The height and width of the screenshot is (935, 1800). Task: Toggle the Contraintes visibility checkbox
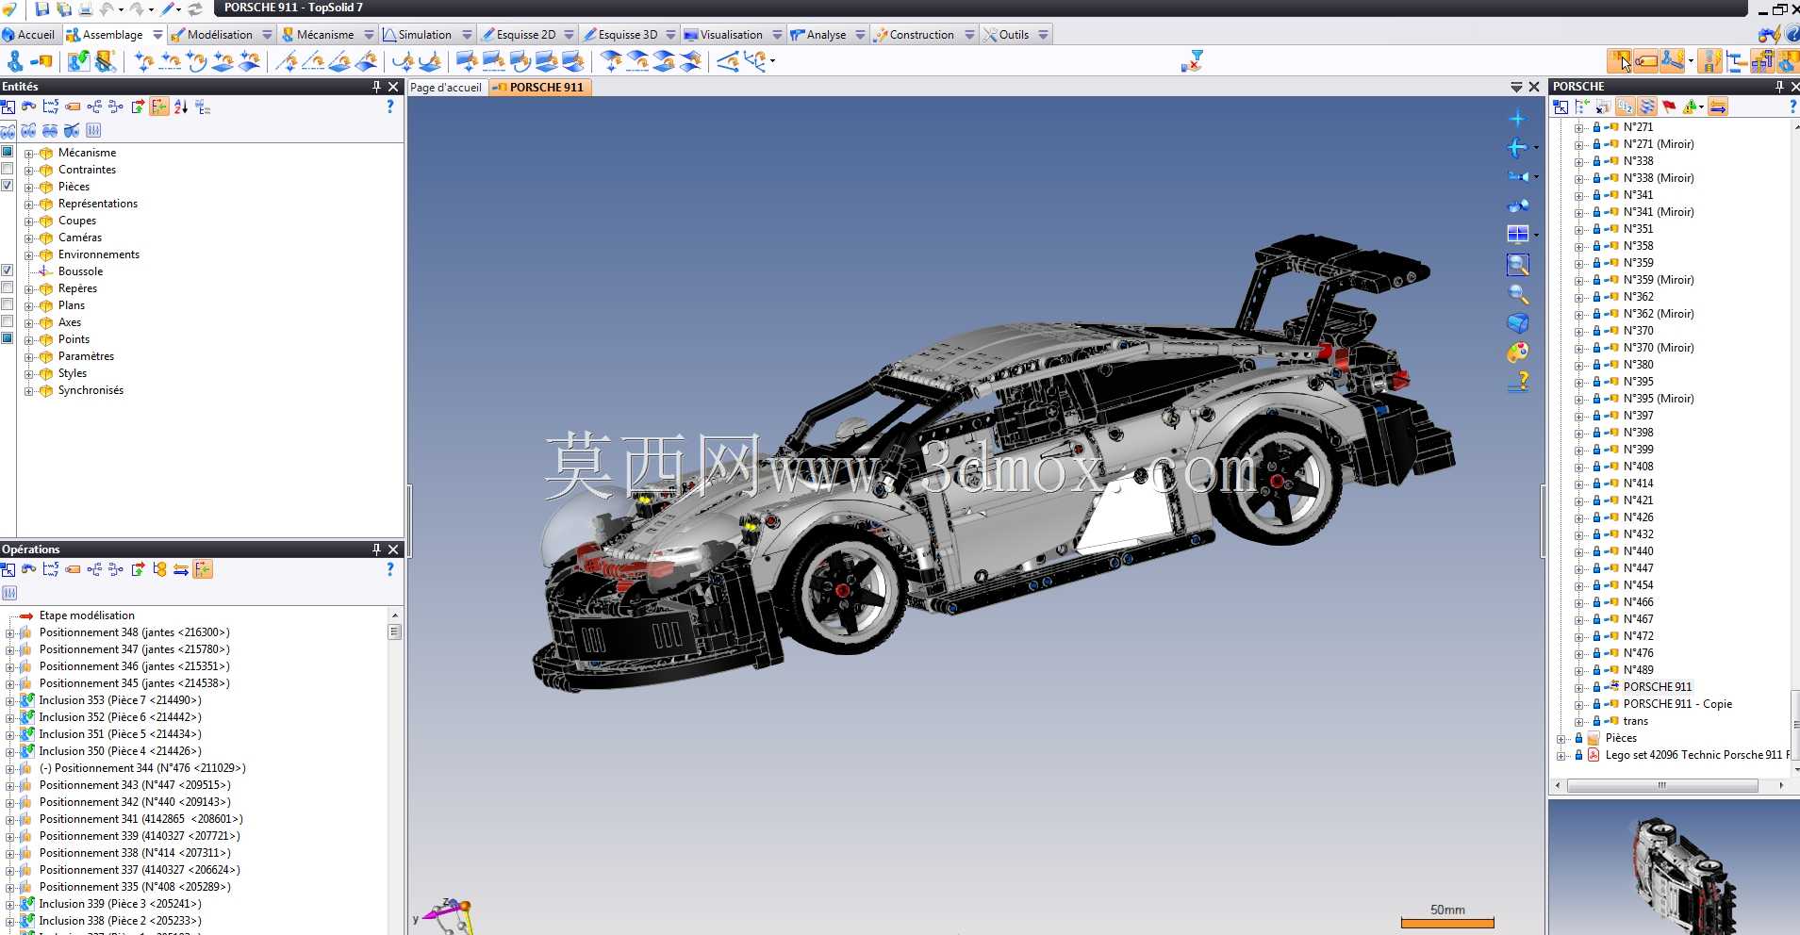(x=8, y=169)
